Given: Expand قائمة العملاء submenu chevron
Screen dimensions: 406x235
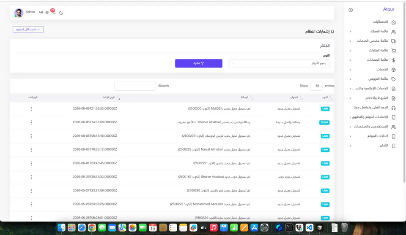Looking at the screenshot, I should [350, 32].
